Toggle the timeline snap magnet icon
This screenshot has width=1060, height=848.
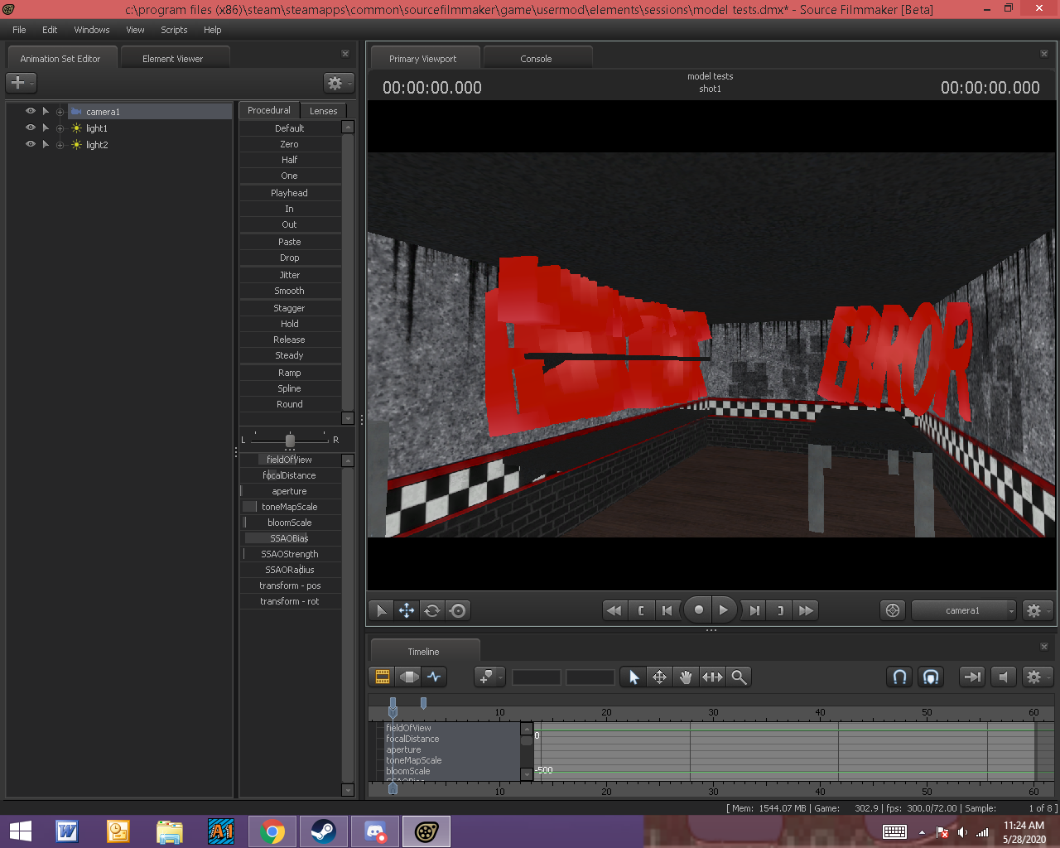899,677
